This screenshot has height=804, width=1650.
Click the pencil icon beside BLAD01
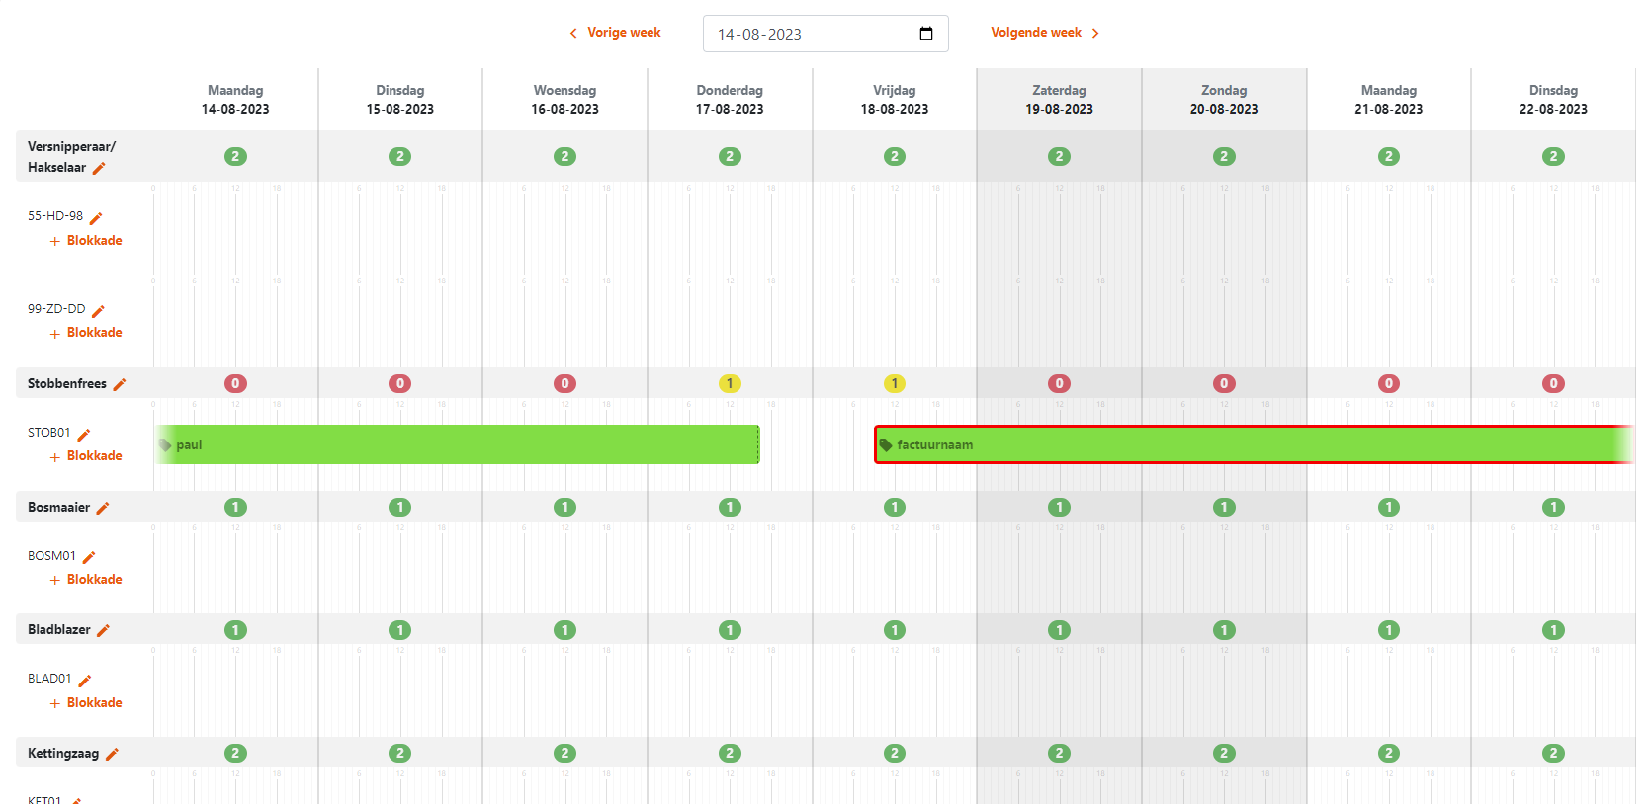point(85,680)
